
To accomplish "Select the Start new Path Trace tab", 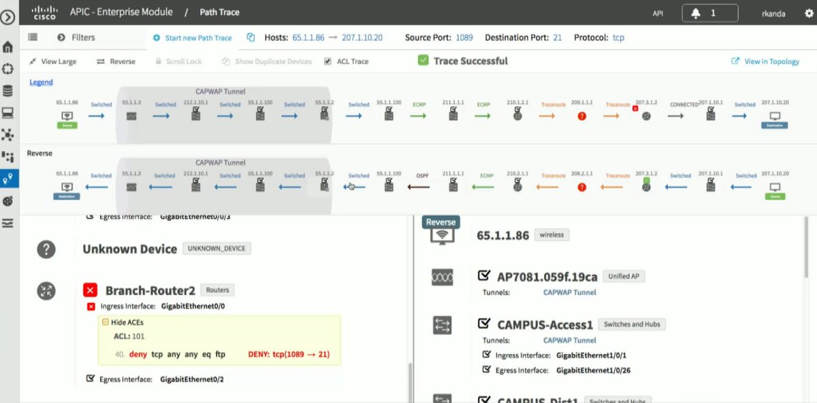I will pyautogui.click(x=193, y=38).
